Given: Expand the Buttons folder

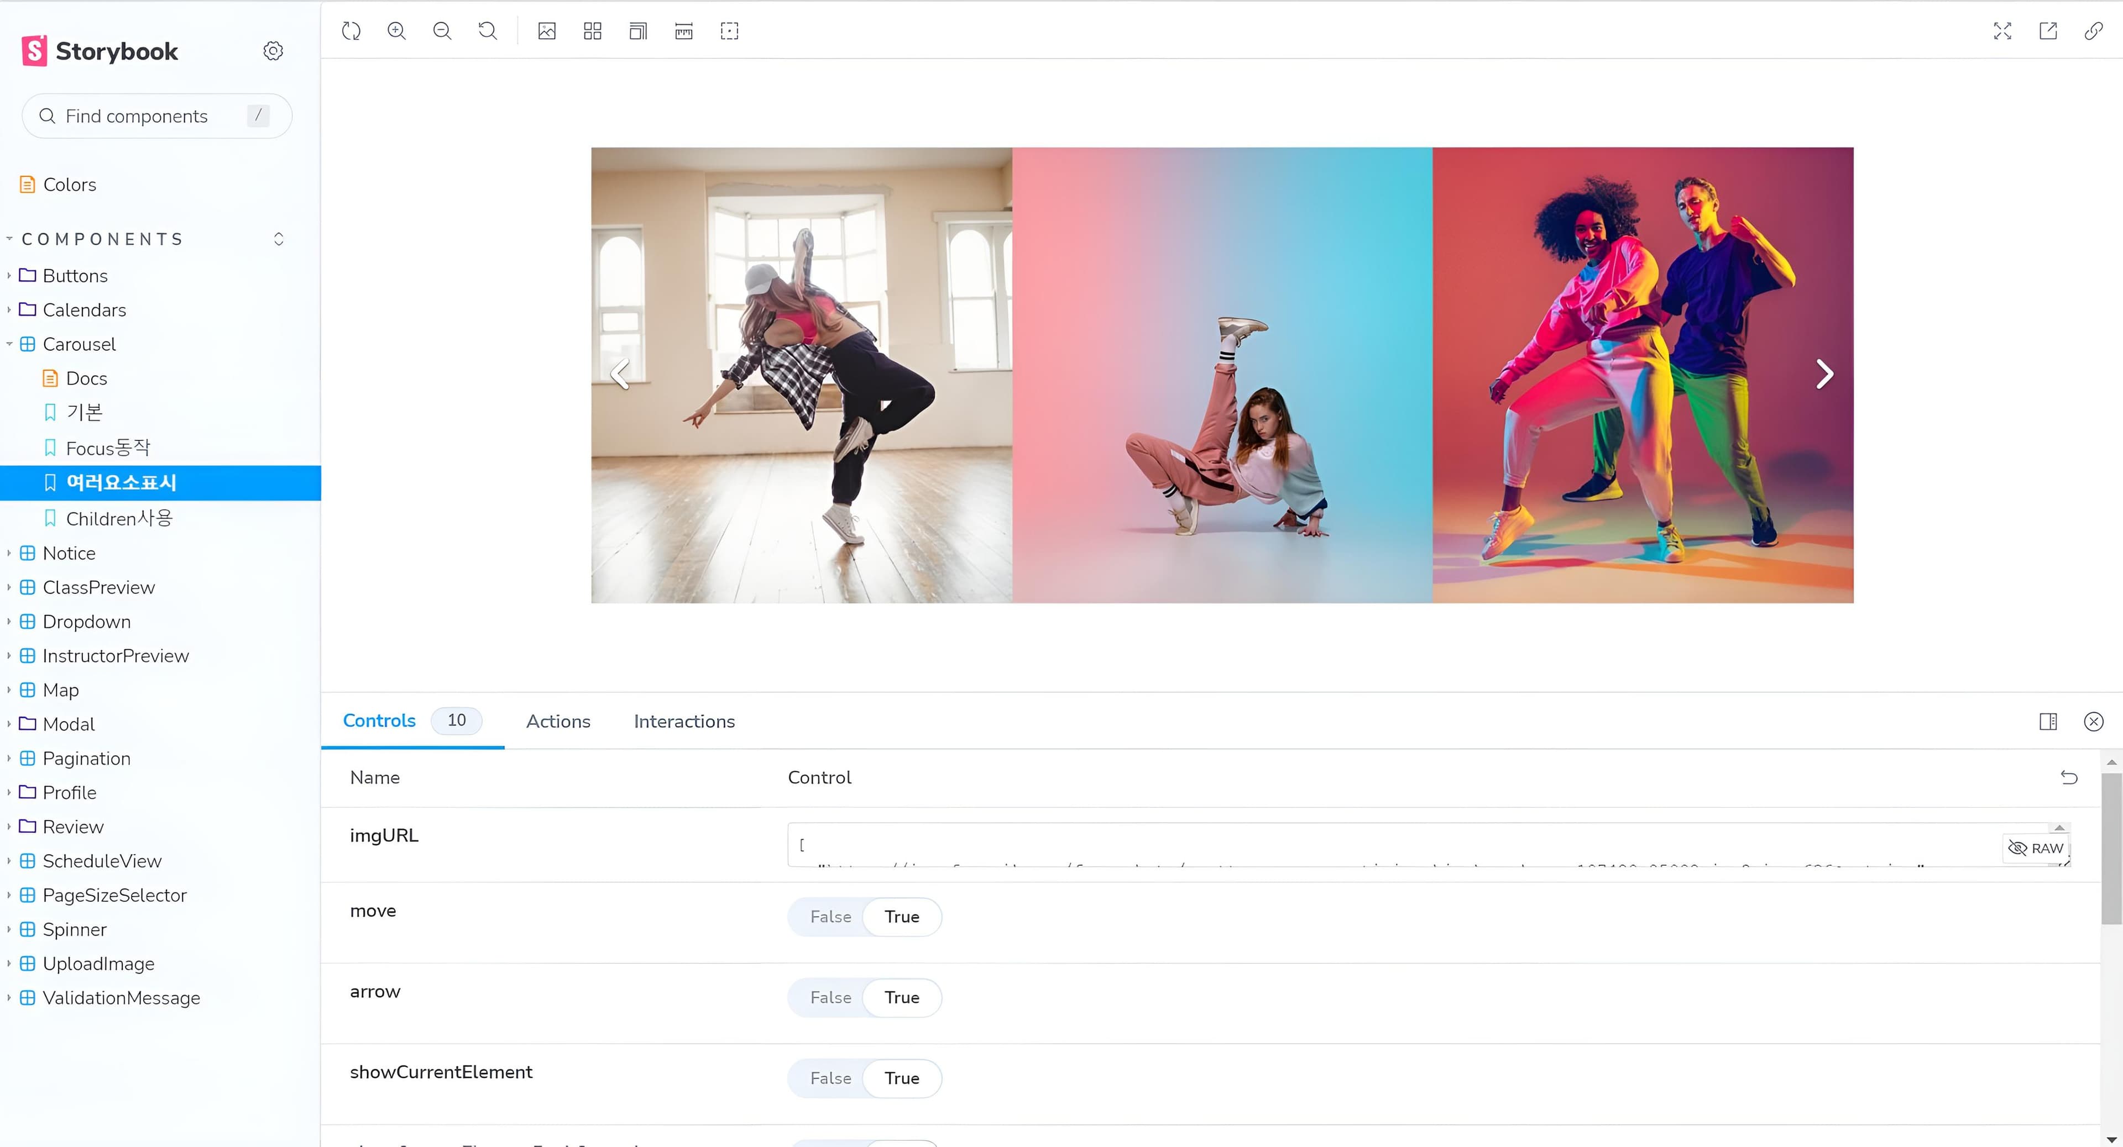Looking at the screenshot, I should (74, 276).
